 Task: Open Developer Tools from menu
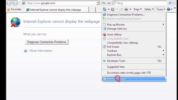coord(133,61)
